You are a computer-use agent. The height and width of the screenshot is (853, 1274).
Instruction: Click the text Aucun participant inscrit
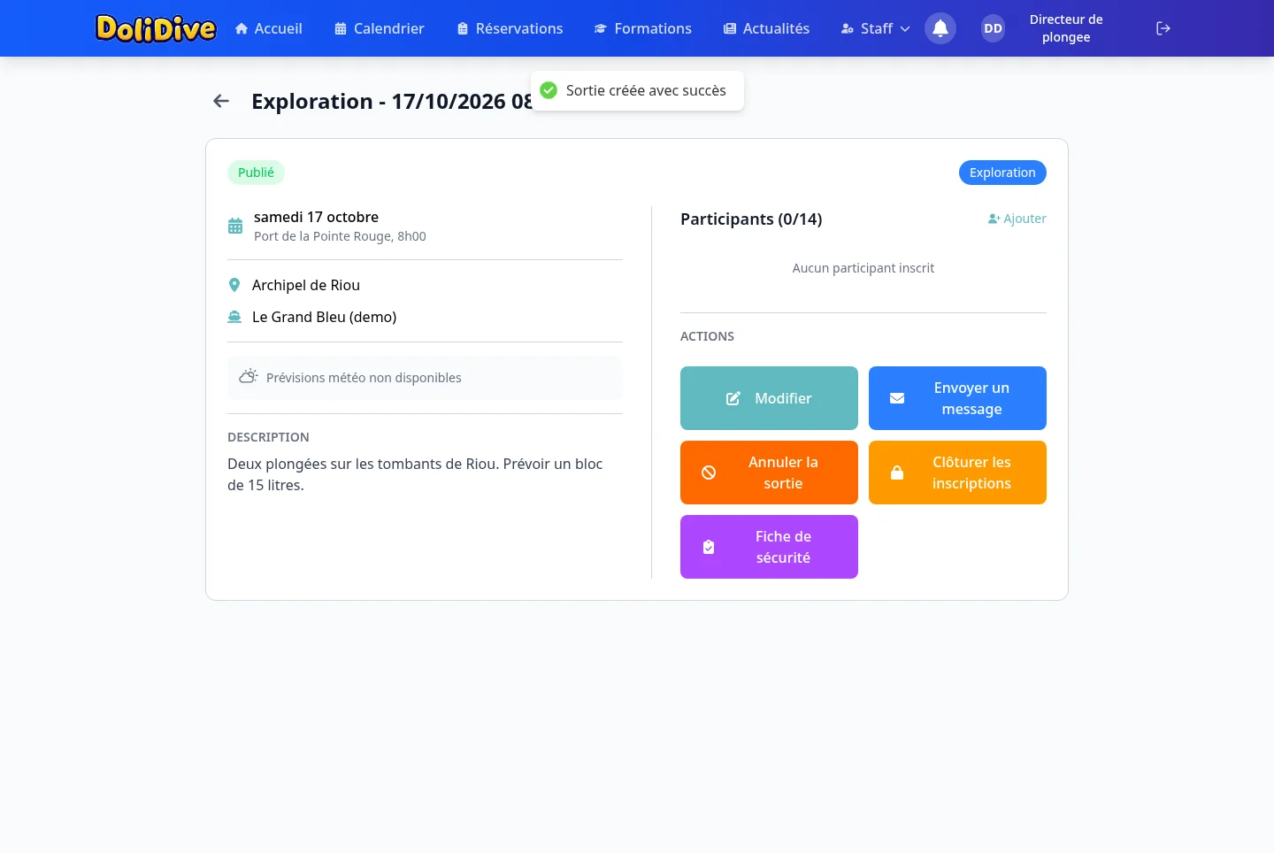863,268
